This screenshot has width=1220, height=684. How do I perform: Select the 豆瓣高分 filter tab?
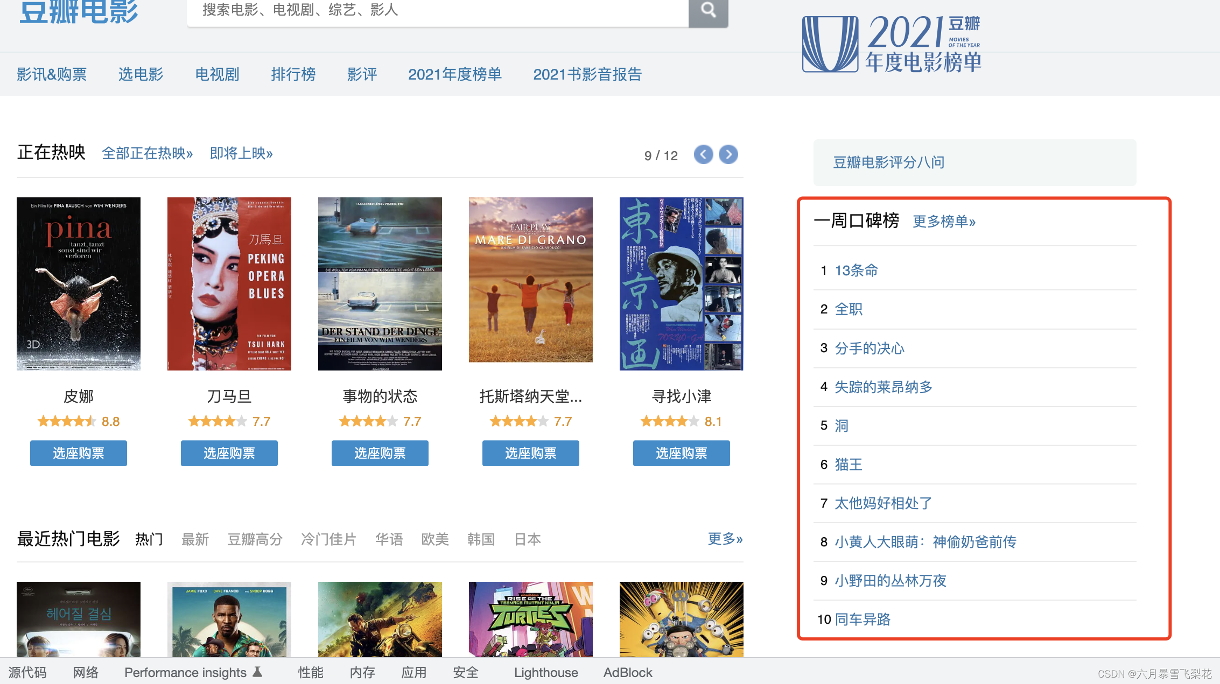click(255, 539)
